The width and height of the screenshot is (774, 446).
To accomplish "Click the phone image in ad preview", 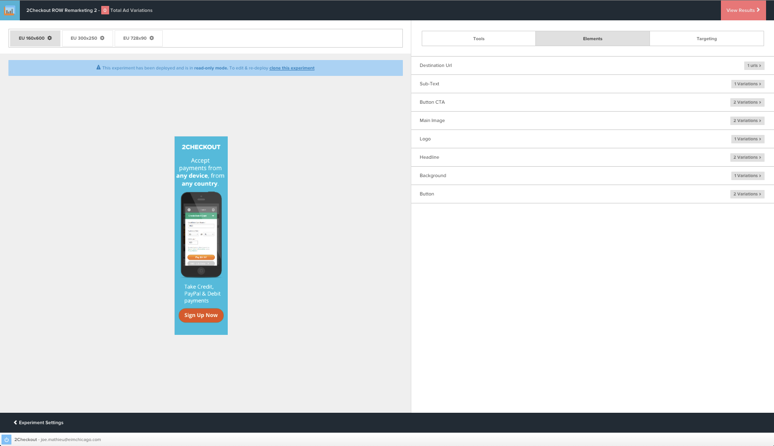I will point(201,235).
